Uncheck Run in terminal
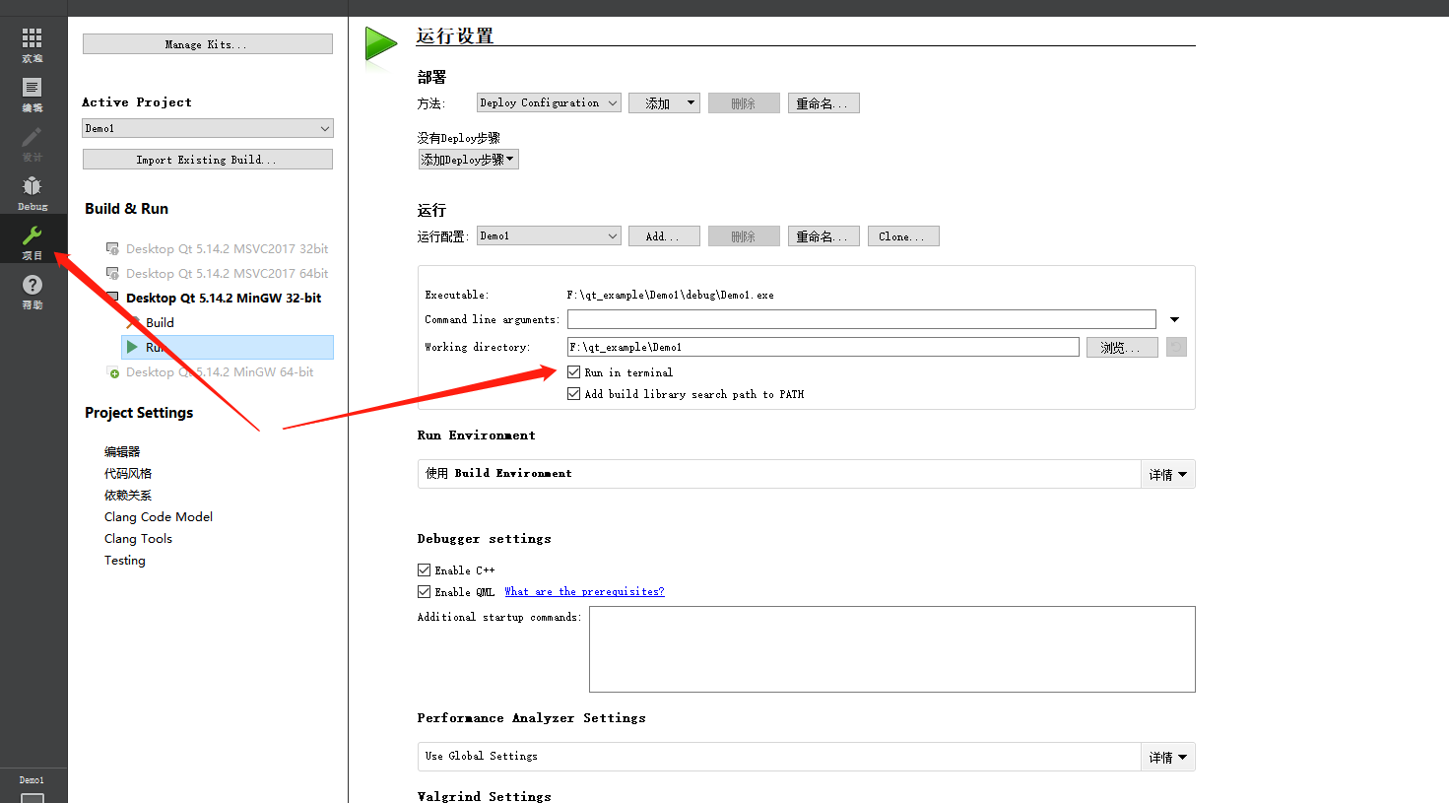 573,372
